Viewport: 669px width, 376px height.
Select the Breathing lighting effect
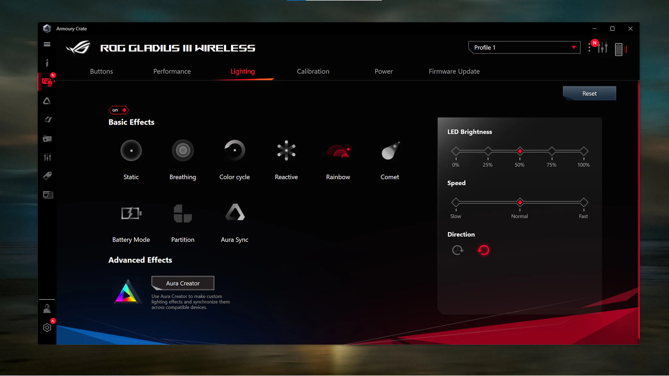pos(183,150)
